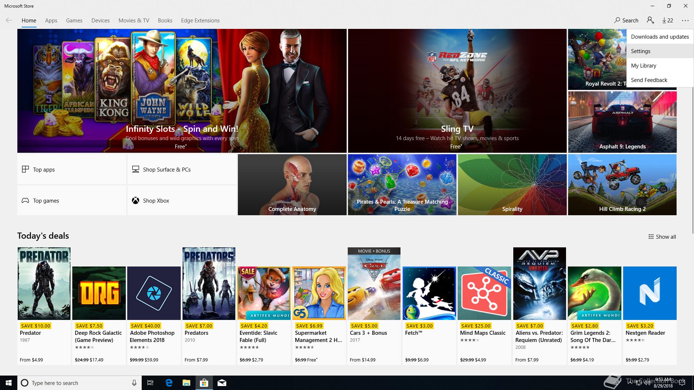The height and width of the screenshot is (390, 694).
Task: Click the Microsoft Store taskbar icon
Action: tap(204, 383)
